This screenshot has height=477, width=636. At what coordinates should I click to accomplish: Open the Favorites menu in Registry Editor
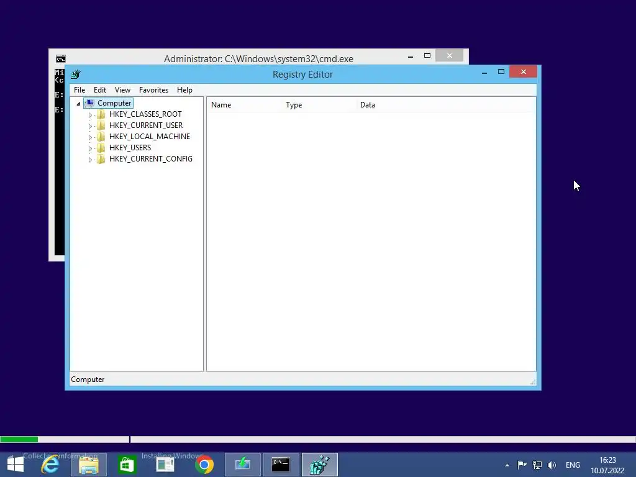click(153, 90)
